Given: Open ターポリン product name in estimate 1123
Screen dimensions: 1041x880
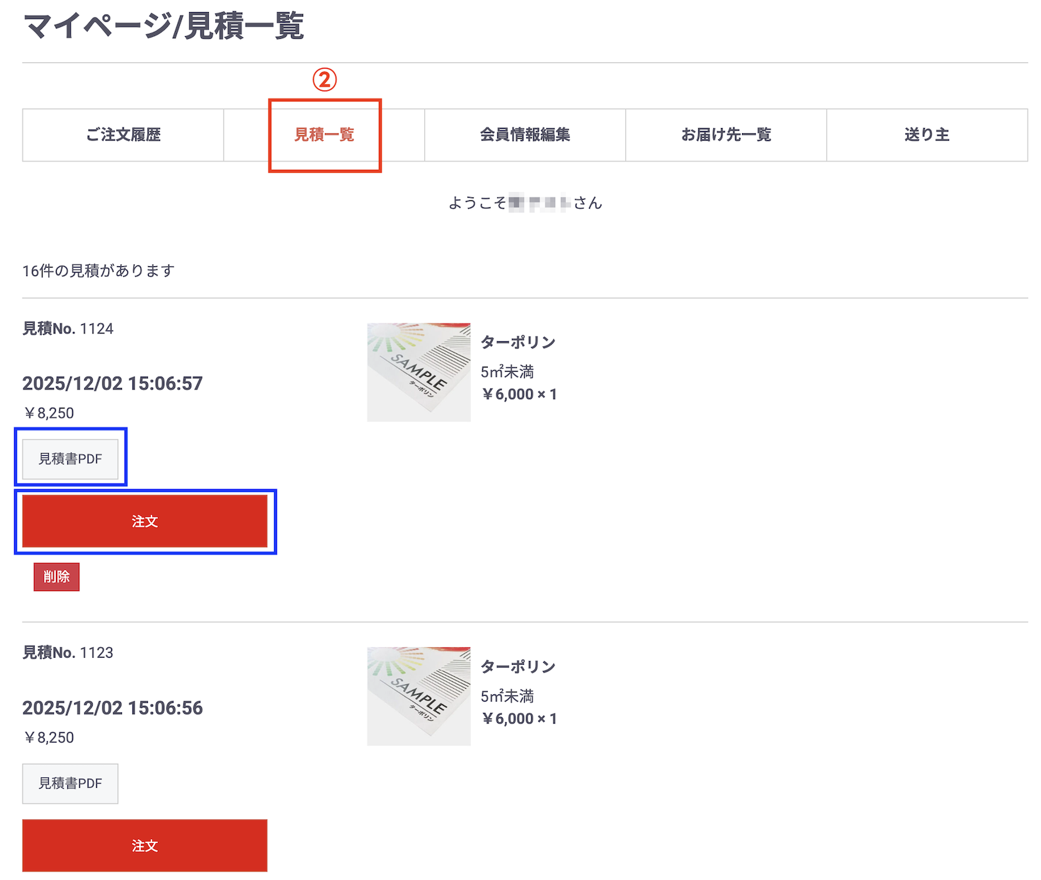Looking at the screenshot, I should [518, 667].
